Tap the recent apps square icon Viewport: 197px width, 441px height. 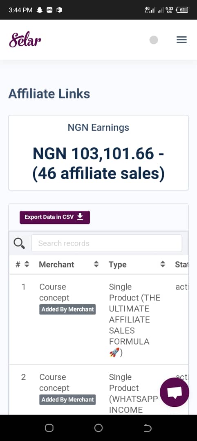pyautogui.click(x=49, y=428)
